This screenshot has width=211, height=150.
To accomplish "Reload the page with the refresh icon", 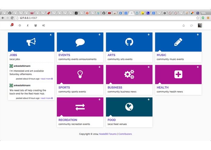I will pyautogui.click(x=12, y=18).
